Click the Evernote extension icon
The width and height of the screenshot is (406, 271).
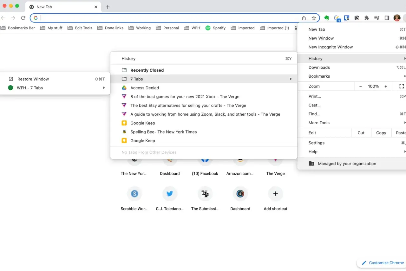tap(326, 18)
